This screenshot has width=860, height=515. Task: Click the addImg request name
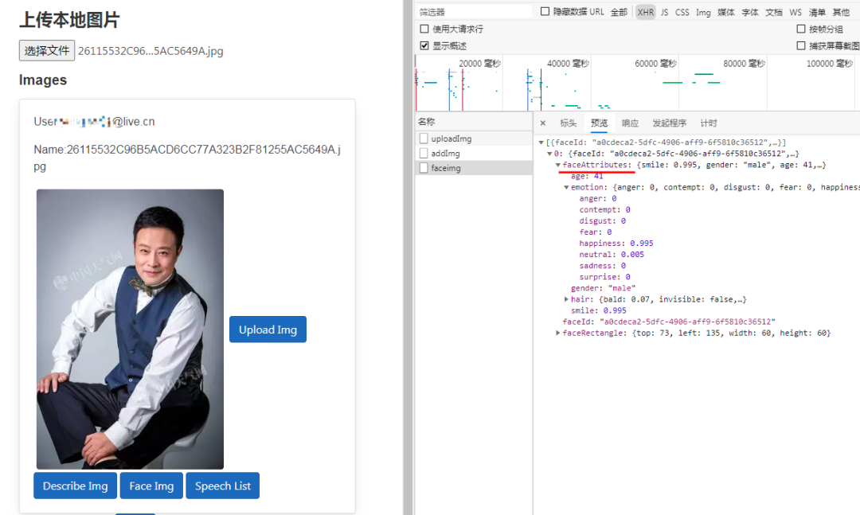(445, 154)
